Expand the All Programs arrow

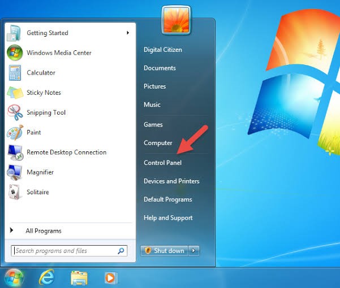[x=11, y=230]
